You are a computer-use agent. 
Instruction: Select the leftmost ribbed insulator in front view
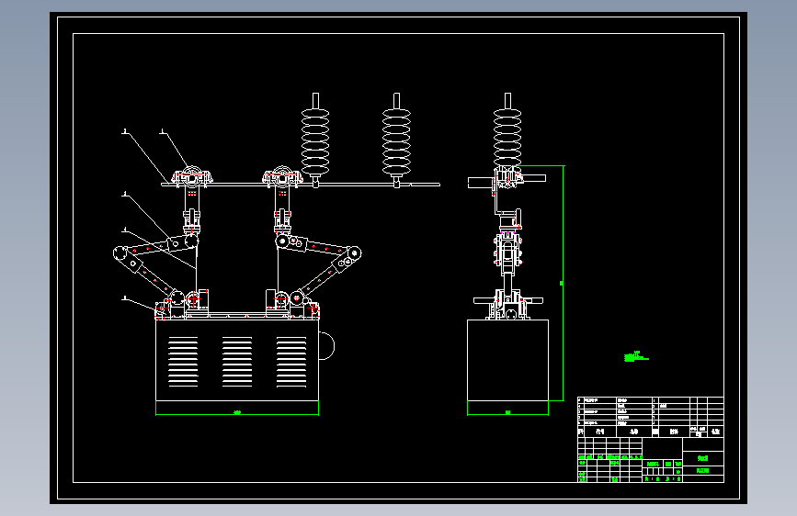pos(315,140)
